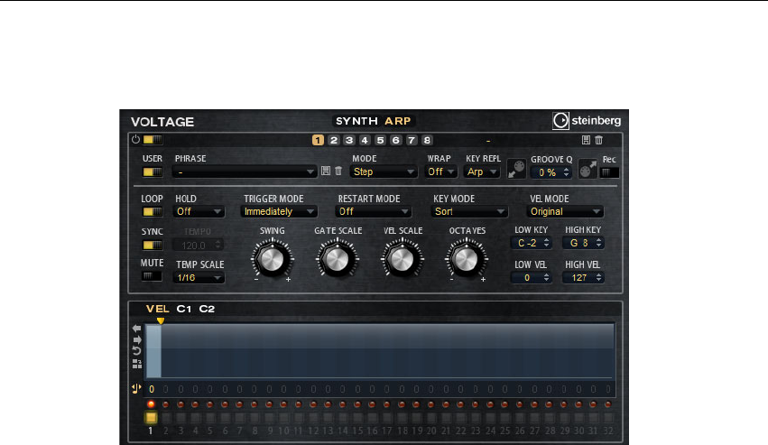This screenshot has width=768, height=445.
Task: Click the LOW VEL value field
Action: [532, 277]
